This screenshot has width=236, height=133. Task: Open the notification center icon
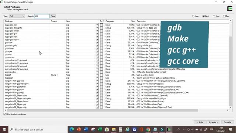[230, 129]
